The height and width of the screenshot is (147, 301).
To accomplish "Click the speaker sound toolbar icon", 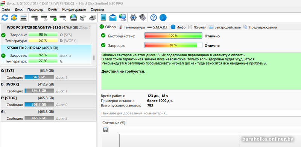I will 143,18.
